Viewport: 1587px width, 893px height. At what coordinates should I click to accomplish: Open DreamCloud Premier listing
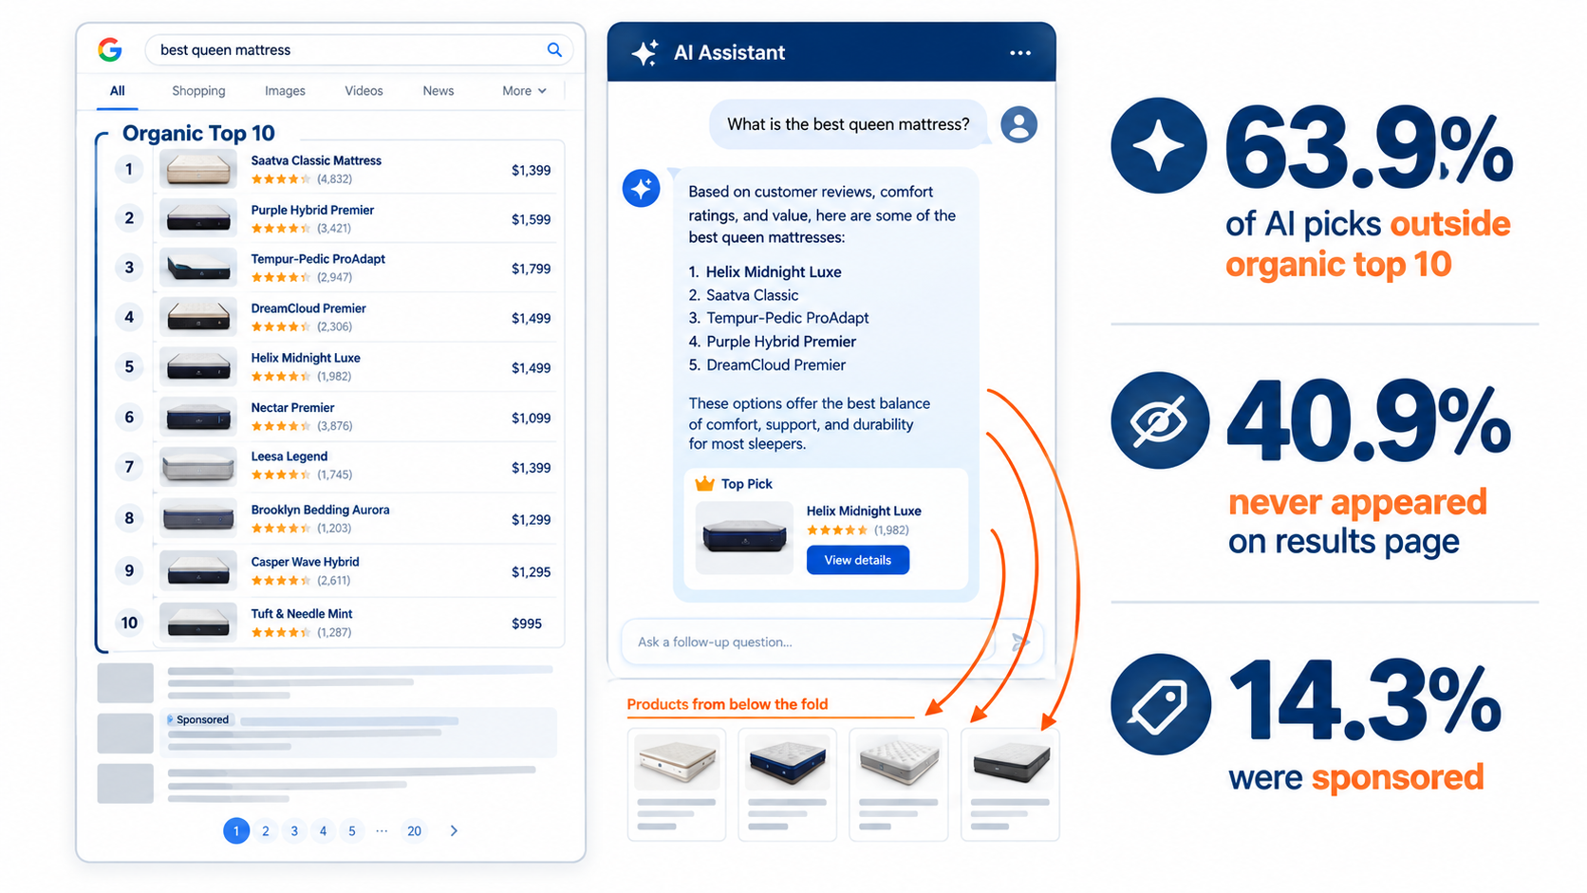click(308, 308)
